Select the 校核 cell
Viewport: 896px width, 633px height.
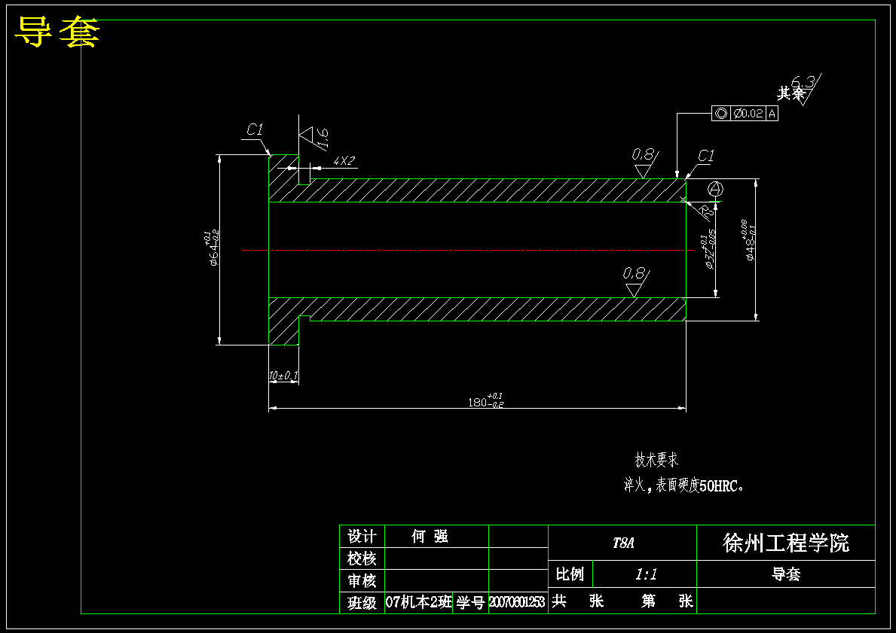pos(362,558)
